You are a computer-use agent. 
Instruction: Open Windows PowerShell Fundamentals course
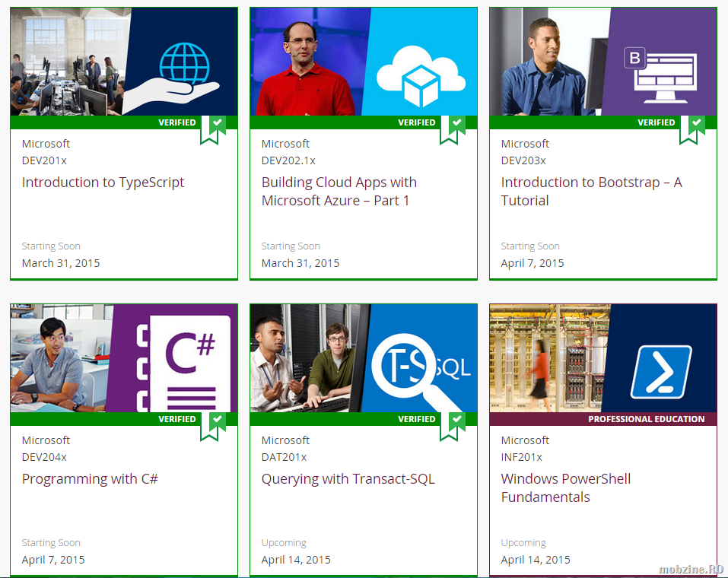566,488
